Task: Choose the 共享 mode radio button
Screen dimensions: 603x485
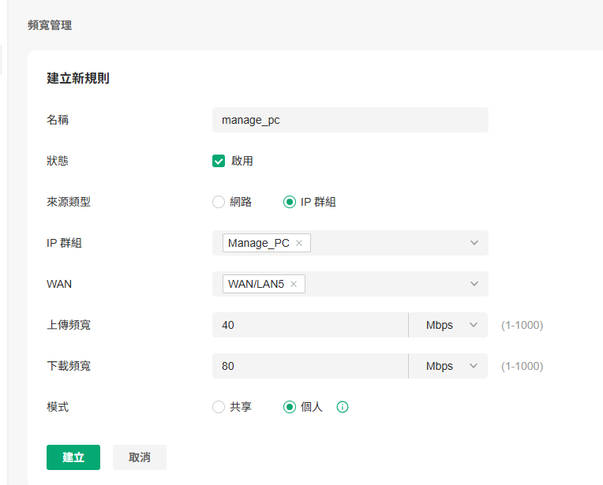Action: (x=219, y=407)
